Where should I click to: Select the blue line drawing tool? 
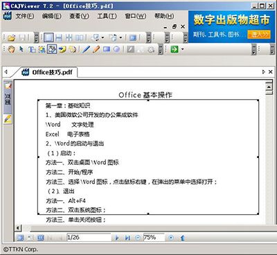[86, 49]
